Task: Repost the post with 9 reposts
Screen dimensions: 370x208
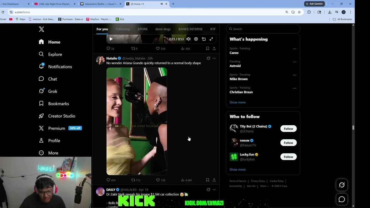Action: [134, 49]
